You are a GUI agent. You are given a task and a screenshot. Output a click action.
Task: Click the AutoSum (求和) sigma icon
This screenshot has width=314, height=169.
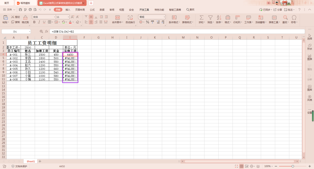(x=201, y=18)
